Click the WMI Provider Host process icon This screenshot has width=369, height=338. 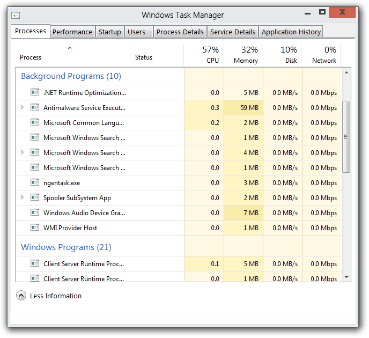point(35,227)
